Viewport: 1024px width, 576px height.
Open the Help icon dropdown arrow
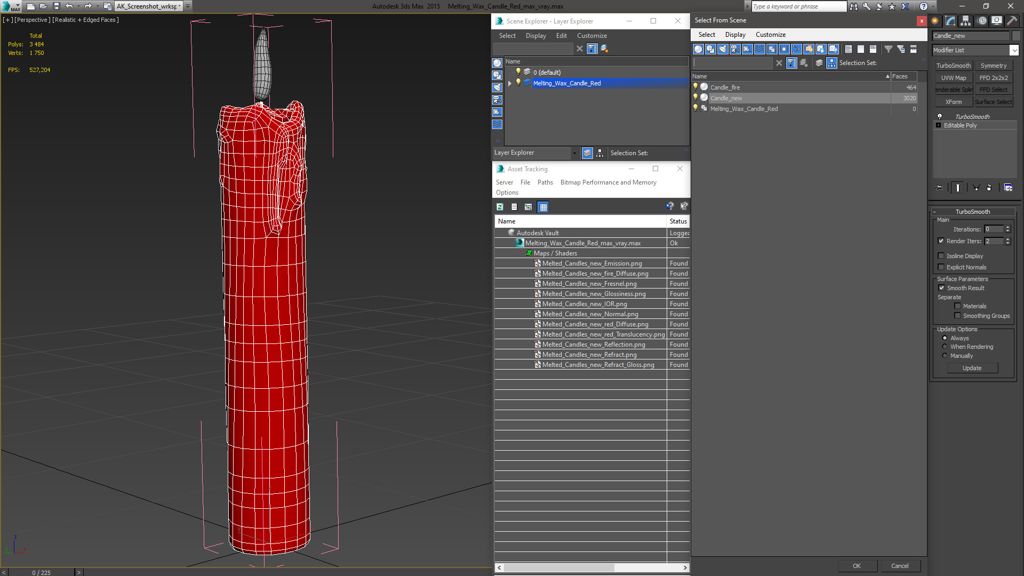pyautogui.click(x=933, y=6)
